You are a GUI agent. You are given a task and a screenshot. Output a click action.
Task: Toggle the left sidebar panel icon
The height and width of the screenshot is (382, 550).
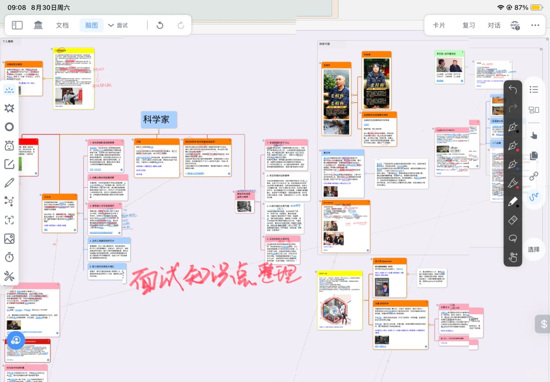[17, 25]
